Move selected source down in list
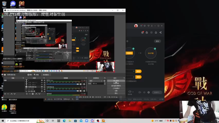Image resolution: width=219 pixels, height=123 pixels. pyautogui.click(x=39, y=94)
